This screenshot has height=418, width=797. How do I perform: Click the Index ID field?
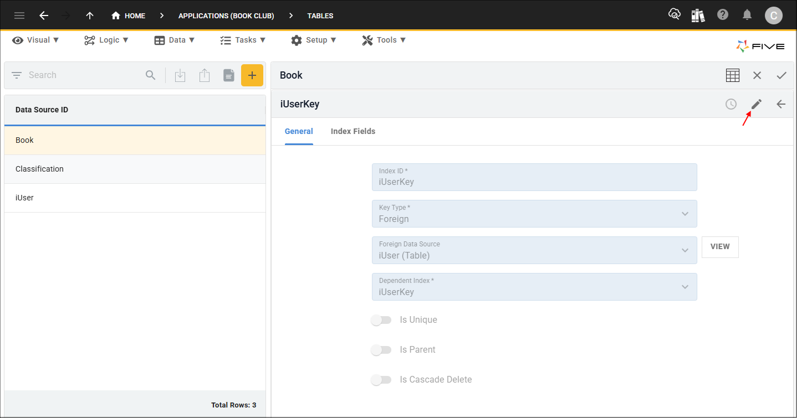pos(534,177)
